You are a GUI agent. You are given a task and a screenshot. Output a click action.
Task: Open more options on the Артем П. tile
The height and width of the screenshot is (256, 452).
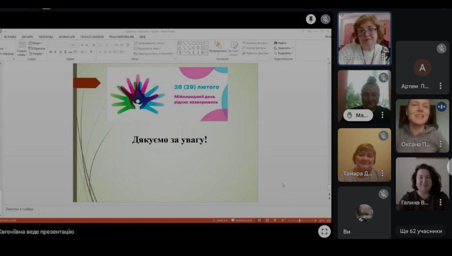[440, 86]
